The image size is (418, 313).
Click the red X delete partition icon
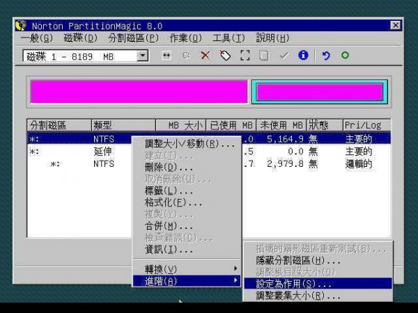click(x=205, y=56)
